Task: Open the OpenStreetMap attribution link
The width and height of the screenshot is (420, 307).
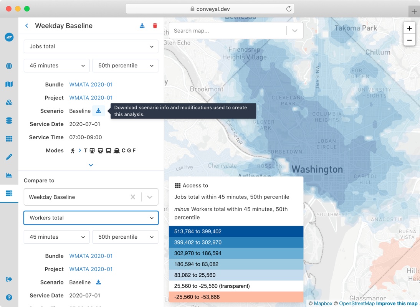Action: (357, 304)
